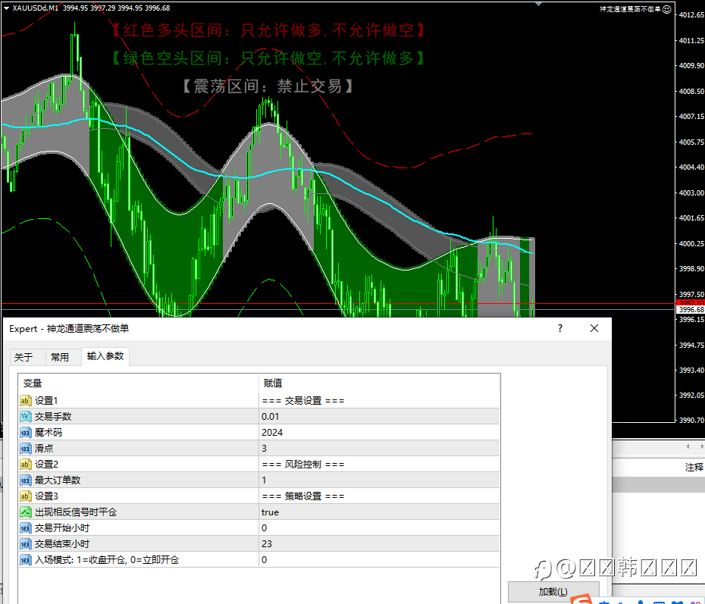Open the 关于 tab
Viewport: 705px width, 604px height.
click(23, 357)
